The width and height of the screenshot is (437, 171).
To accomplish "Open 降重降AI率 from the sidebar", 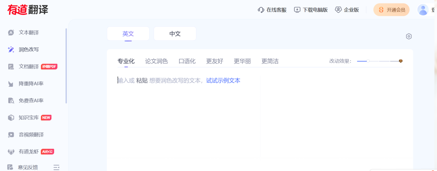I will pyautogui.click(x=31, y=84).
